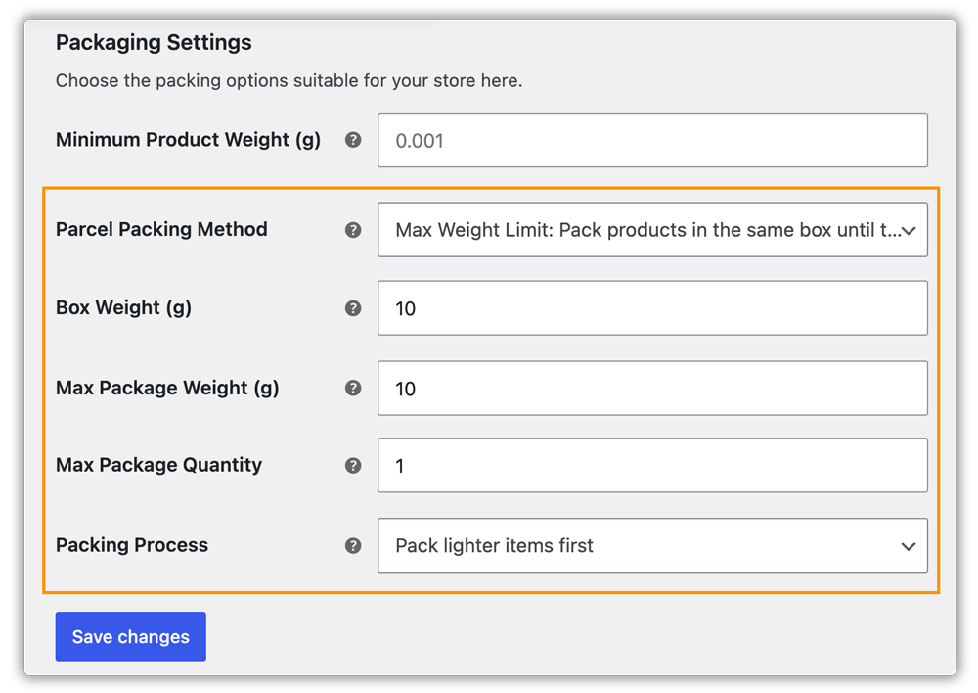The image size is (978, 693).
Task: Click the Packing Process label
Action: point(132,545)
